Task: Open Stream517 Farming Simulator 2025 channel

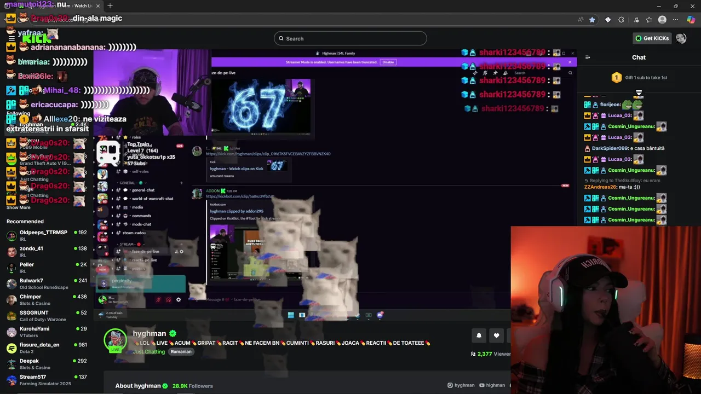Action: click(47, 380)
